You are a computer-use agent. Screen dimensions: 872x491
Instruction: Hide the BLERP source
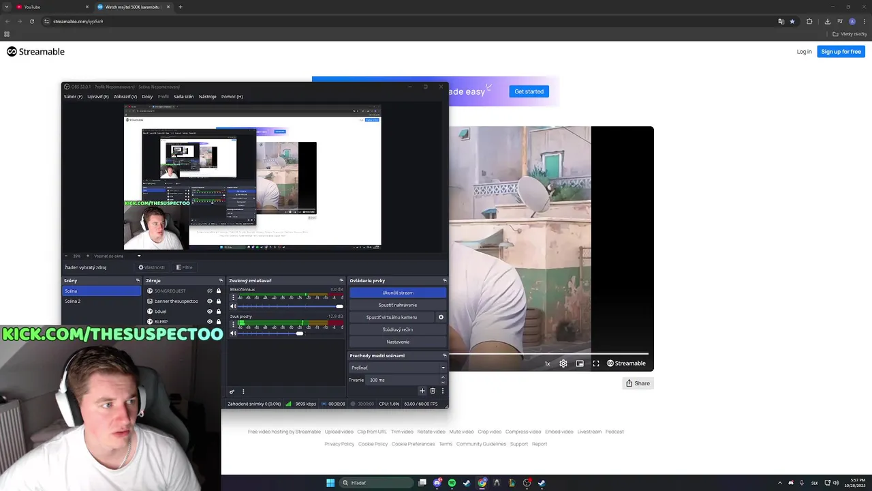point(210,321)
